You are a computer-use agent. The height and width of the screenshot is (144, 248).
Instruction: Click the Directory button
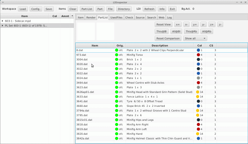[x=124, y=9]
